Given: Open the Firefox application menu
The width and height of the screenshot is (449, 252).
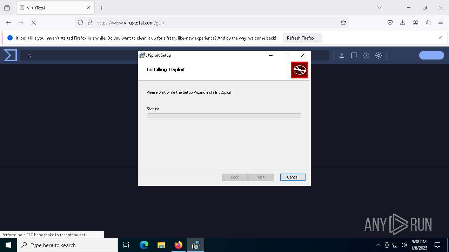Looking at the screenshot, I should tap(441, 23).
